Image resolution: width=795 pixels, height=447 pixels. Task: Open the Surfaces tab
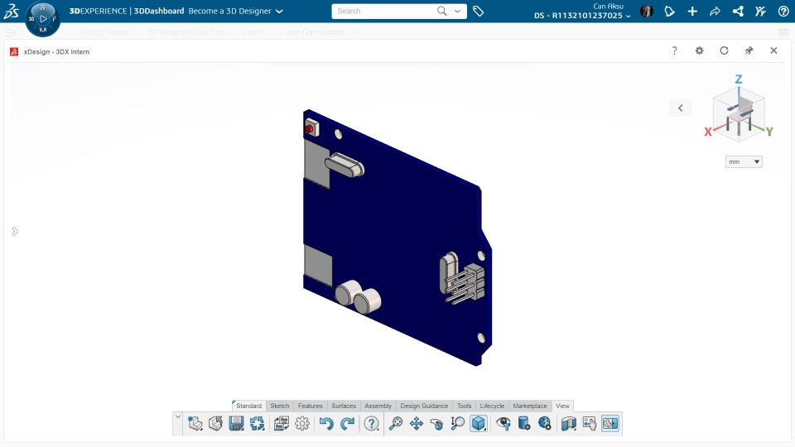[344, 406]
